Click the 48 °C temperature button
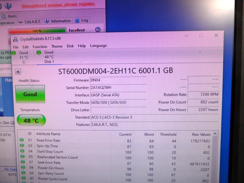The width and height of the screenshot is (244, 183). 31,120
